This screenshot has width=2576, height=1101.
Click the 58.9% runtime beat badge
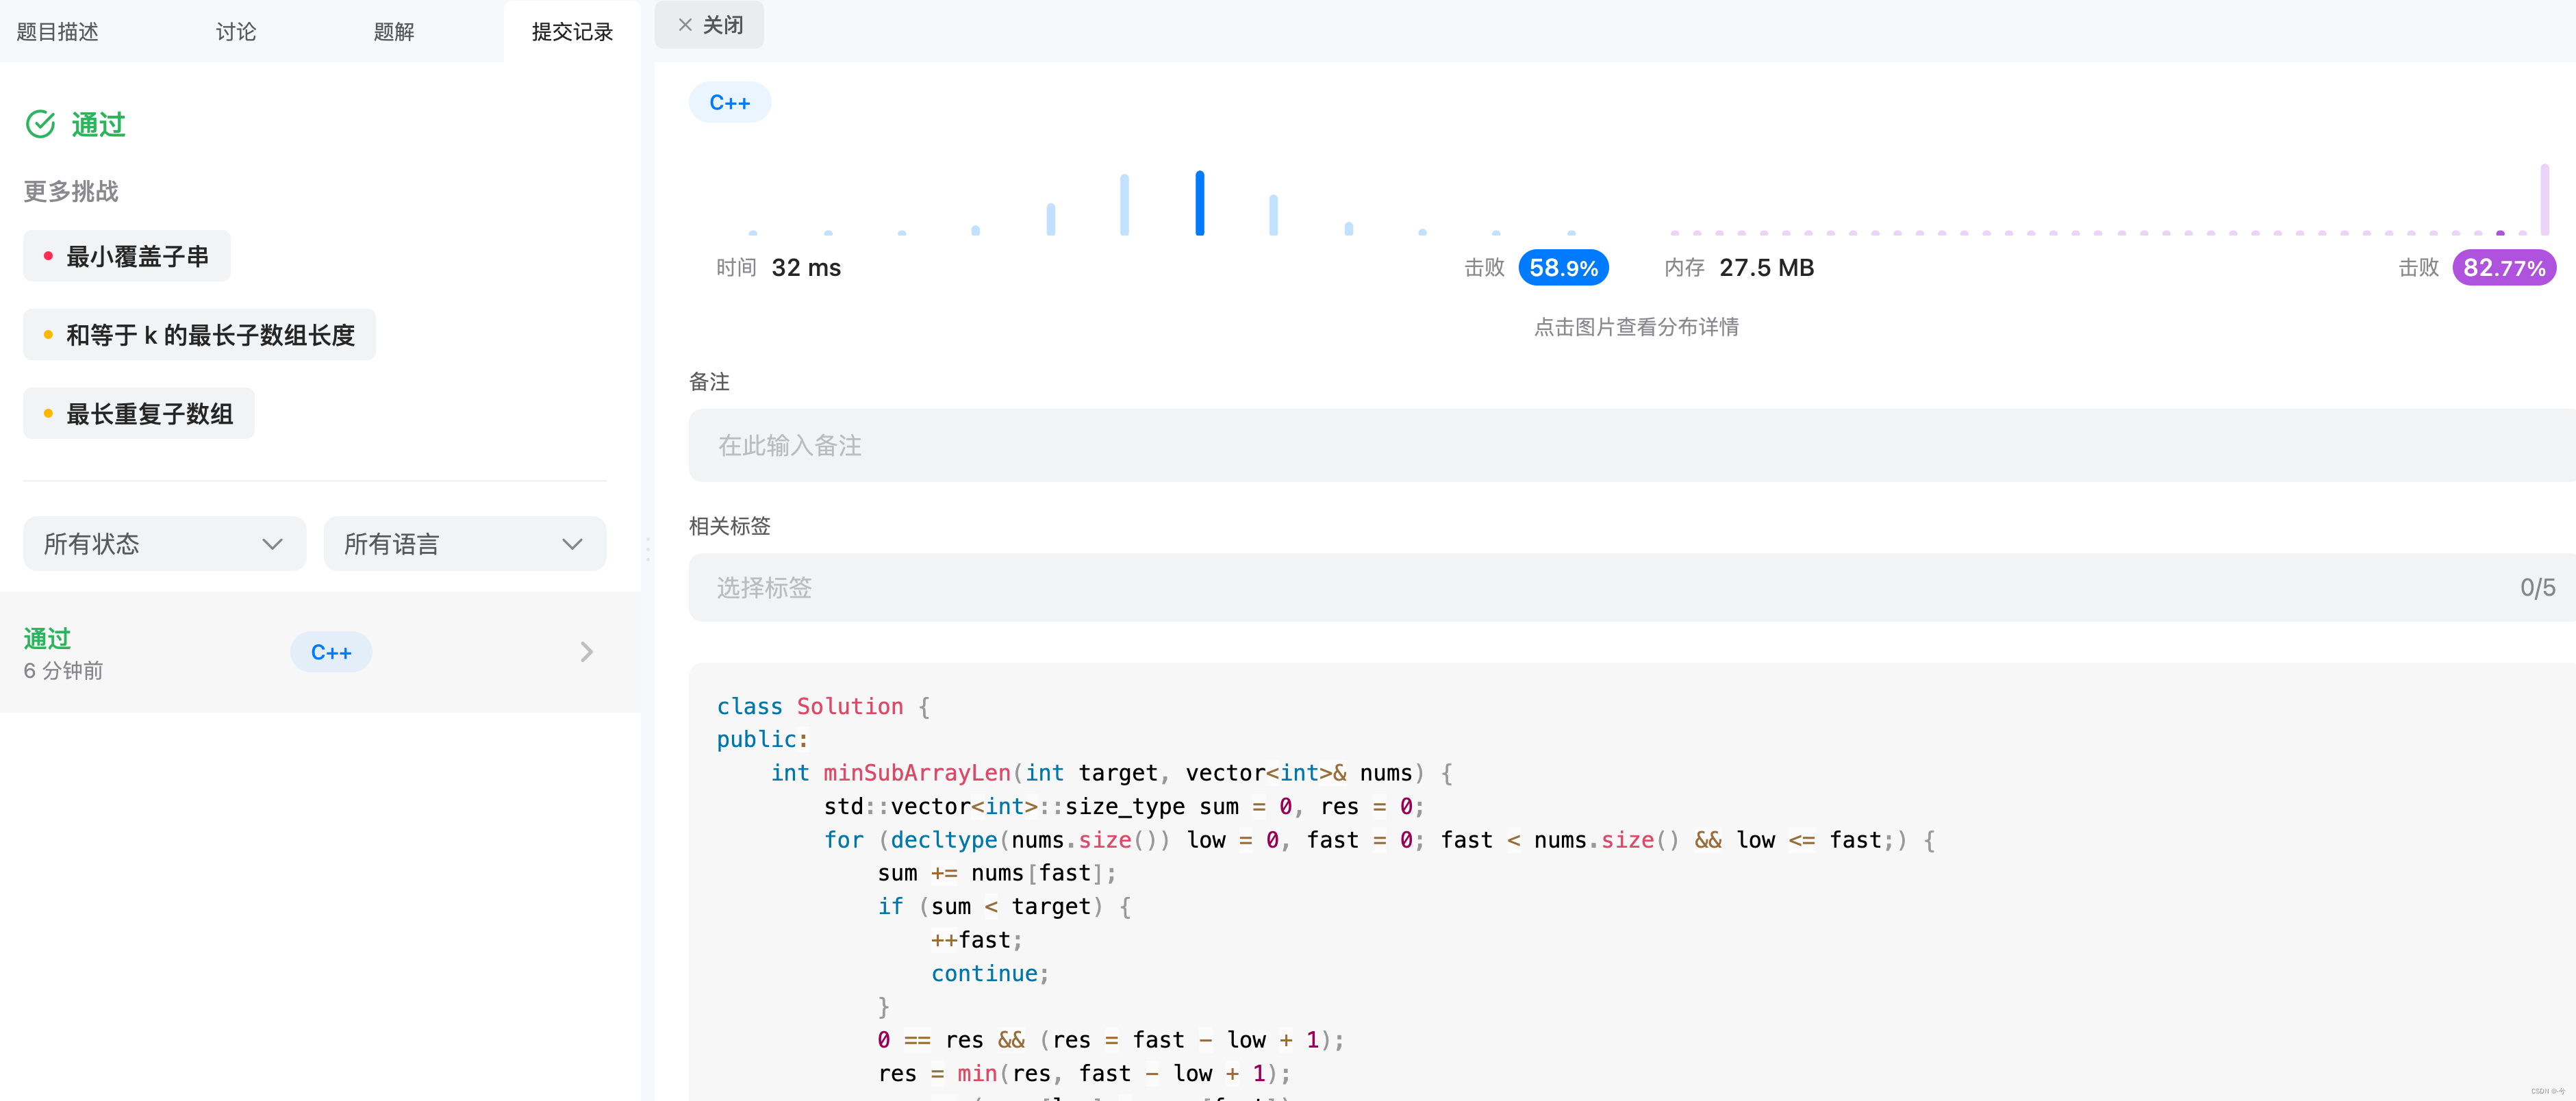tap(1563, 268)
